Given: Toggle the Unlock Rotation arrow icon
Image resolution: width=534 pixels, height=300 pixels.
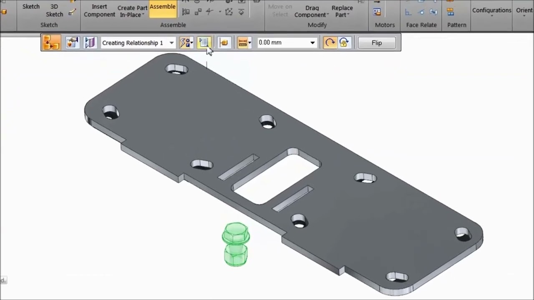Looking at the screenshot, I should click(x=330, y=42).
